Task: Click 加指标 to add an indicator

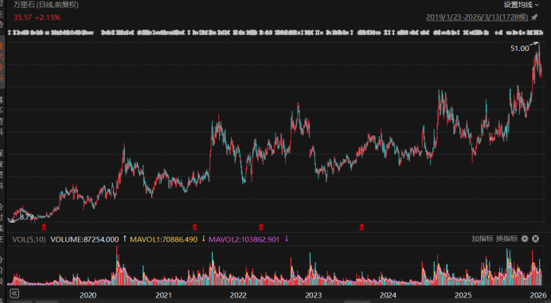Action: click(483, 239)
